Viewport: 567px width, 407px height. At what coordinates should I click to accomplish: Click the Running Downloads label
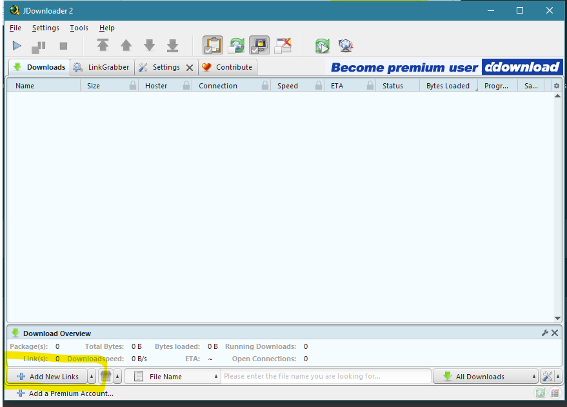pos(261,346)
